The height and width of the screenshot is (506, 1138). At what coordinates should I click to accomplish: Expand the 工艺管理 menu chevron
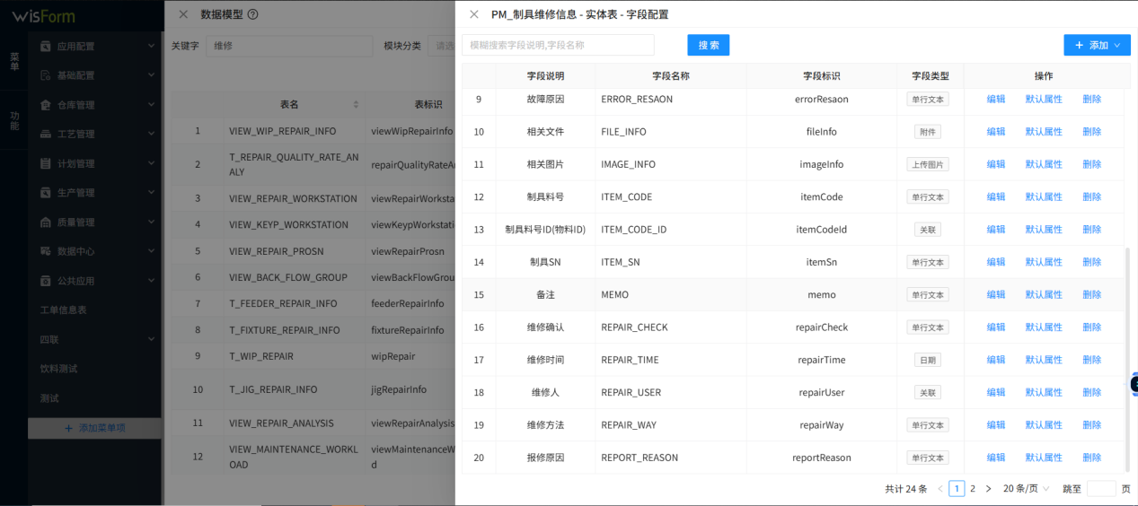(151, 134)
